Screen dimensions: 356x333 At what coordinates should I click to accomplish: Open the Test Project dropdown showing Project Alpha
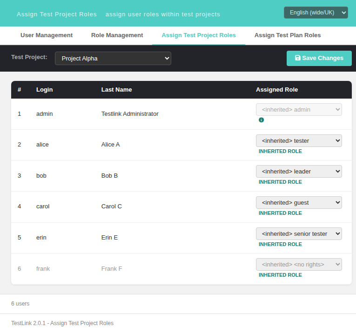point(113,58)
